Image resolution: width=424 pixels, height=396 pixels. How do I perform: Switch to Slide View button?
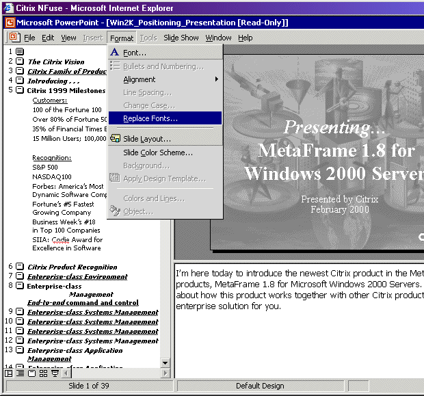31,373
